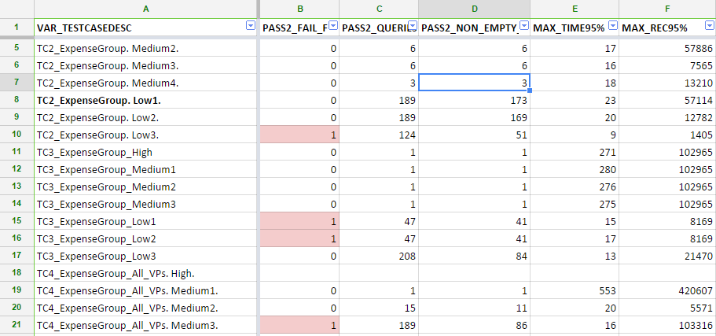716x336 pixels.
Task: Click value 169 in PASS2_NON_EMPTY column
Action: tap(519, 117)
